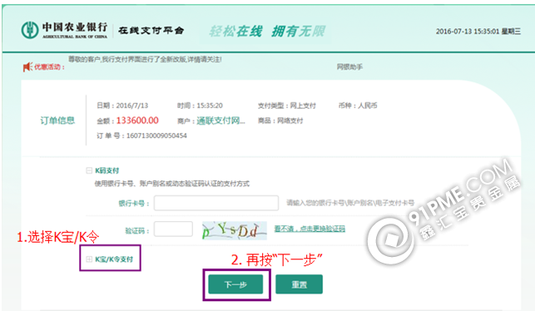Click the 重置 button
Viewport: 535px width, 311px height.
300,284
